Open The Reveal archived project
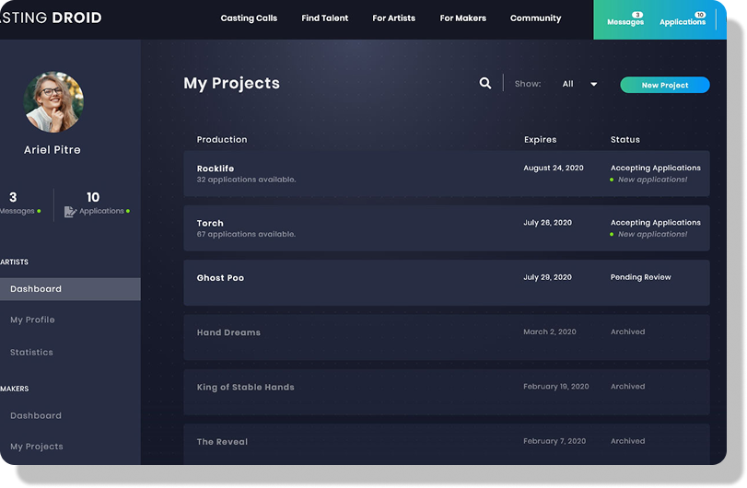 447,445
